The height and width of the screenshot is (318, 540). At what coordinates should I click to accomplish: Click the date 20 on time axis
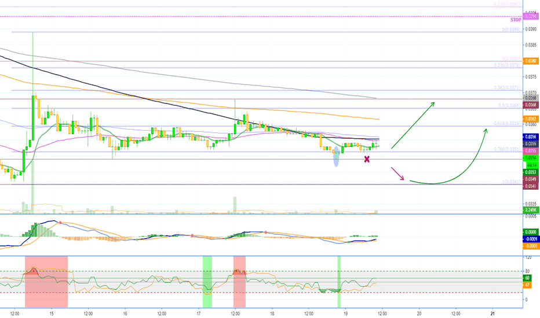click(x=419, y=313)
